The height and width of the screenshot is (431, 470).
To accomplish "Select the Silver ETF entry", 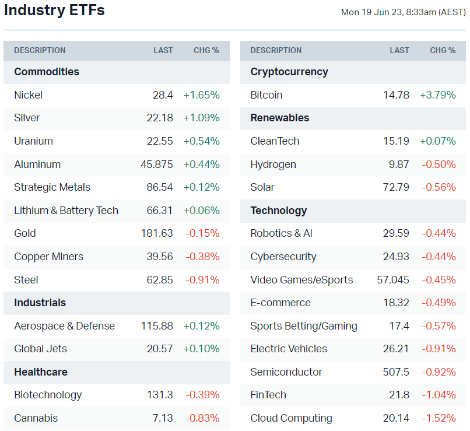I will tap(27, 118).
